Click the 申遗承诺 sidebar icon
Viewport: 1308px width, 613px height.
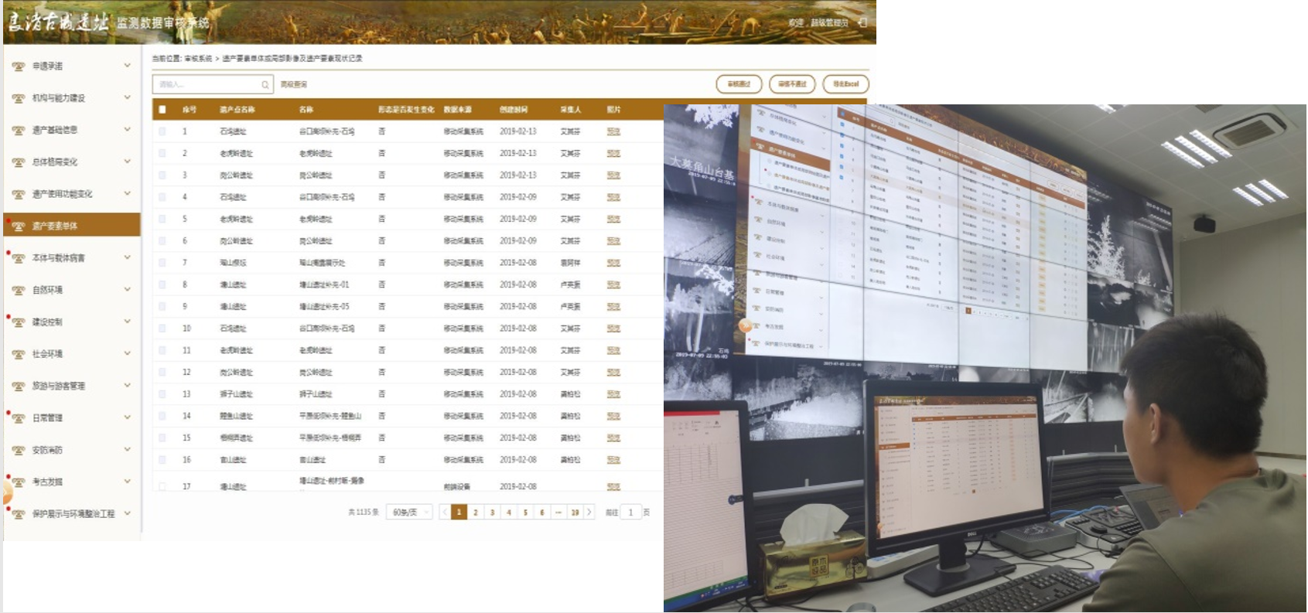coord(19,66)
